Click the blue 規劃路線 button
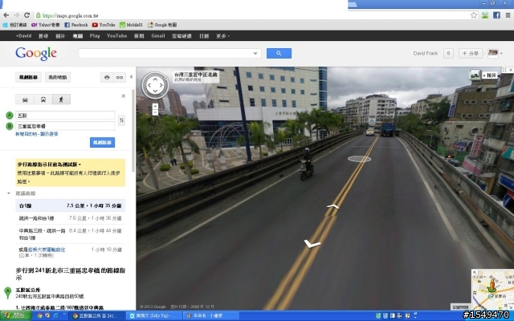This screenshot has height=321, width=514. pyautogui.click(x=102, y=143)
